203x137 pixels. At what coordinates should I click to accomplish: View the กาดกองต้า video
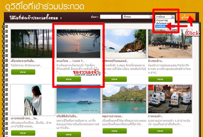pyautogui.click(x=160, y=131)
